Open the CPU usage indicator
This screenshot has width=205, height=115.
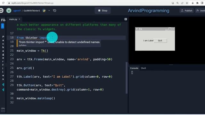[x=3, y=109]
